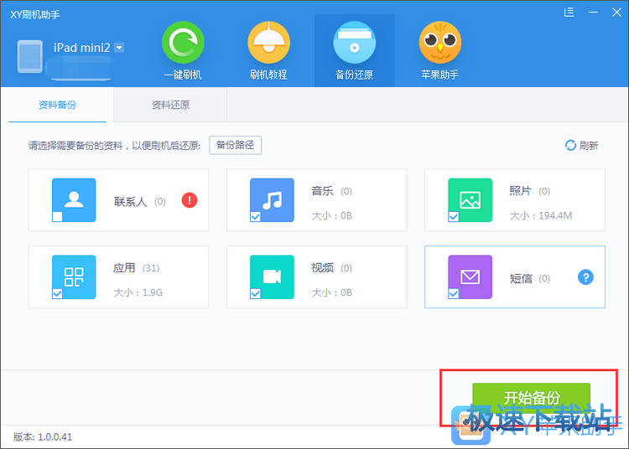The width and height of the screenshot is (629, 449).
Task: Toggle the 应用 apps checkbox
Action: [57, 293]
